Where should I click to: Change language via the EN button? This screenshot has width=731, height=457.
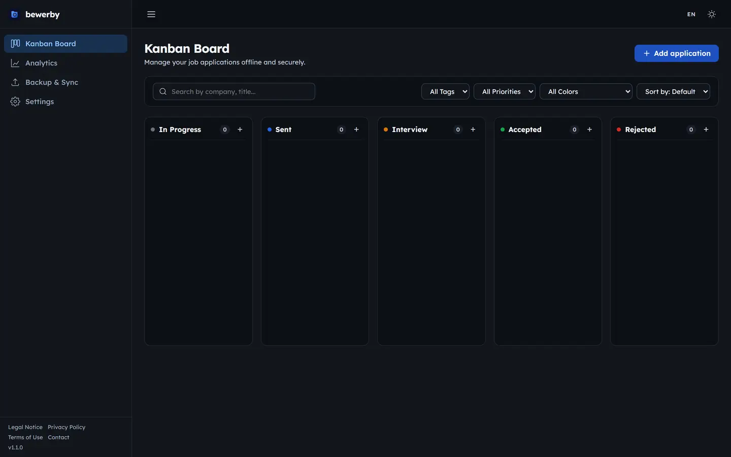(691, 14)
